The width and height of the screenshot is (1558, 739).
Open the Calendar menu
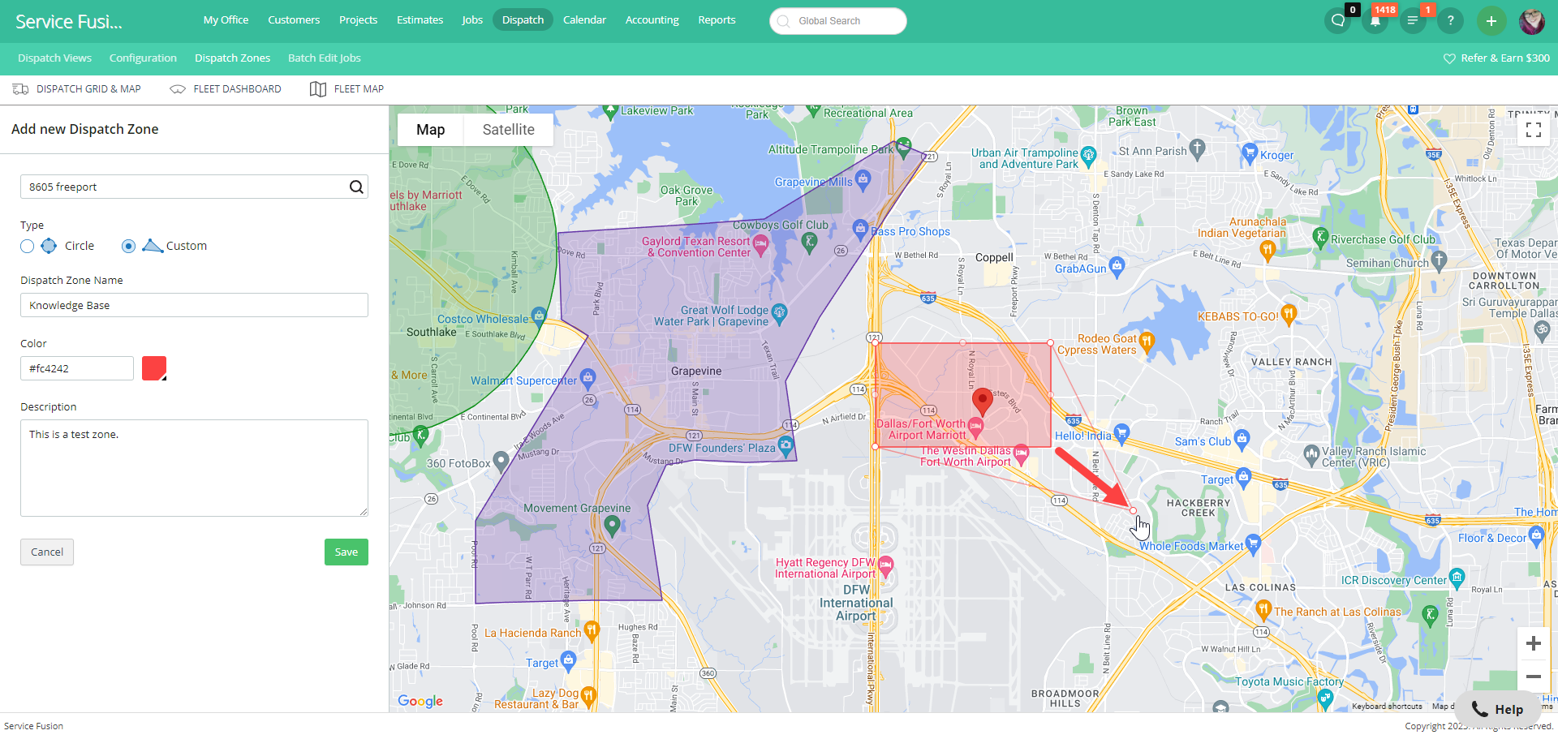pos(584,19)
